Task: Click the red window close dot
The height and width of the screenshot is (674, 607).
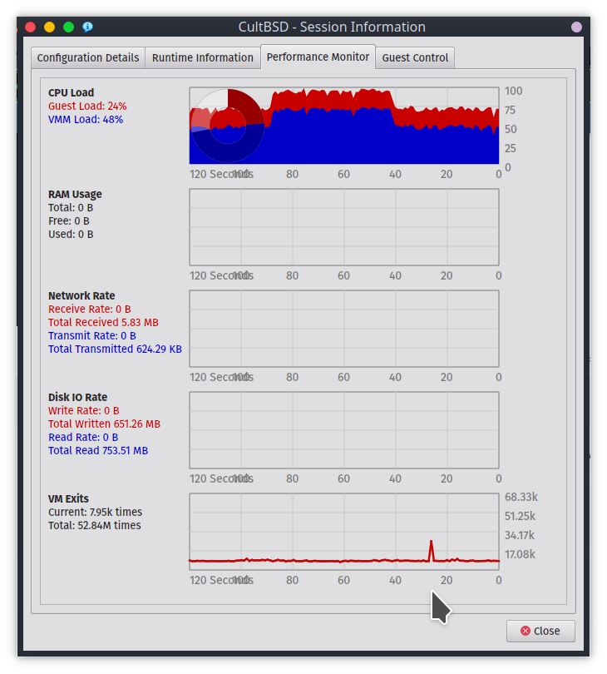Action: coord(30,27)
